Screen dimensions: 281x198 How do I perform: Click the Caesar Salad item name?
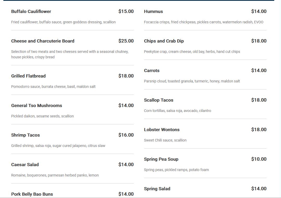(25, 165)
